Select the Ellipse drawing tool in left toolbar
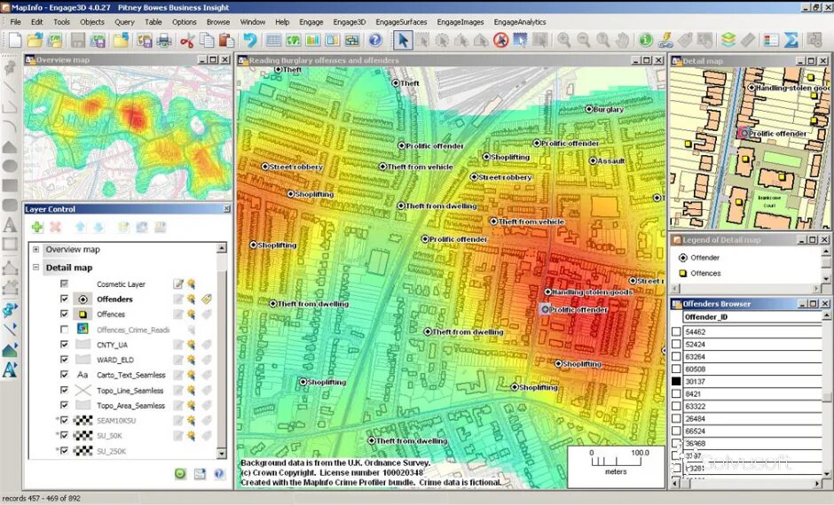 pyautogui.click(x=10, y=166)
